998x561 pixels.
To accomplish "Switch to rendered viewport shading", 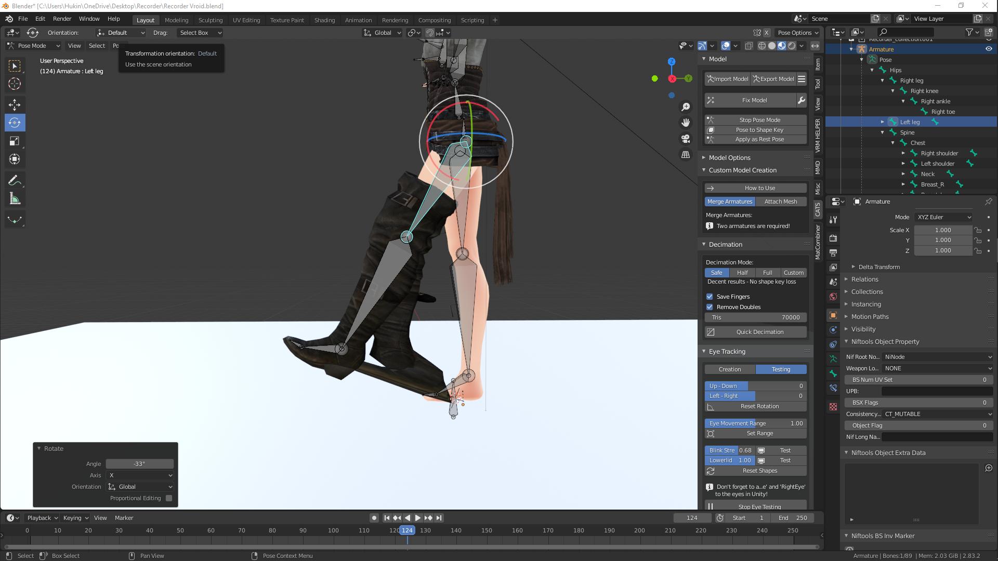I will 792,46.
